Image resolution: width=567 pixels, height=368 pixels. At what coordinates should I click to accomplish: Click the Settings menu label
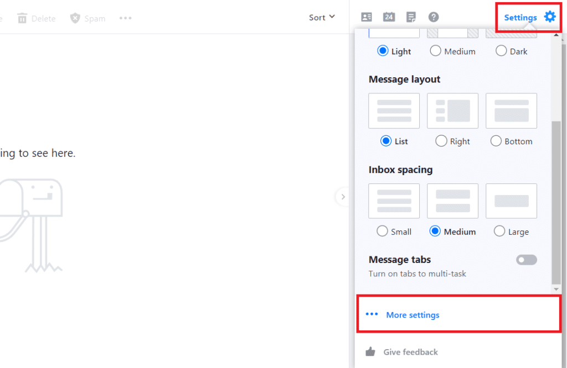[519, 17]
